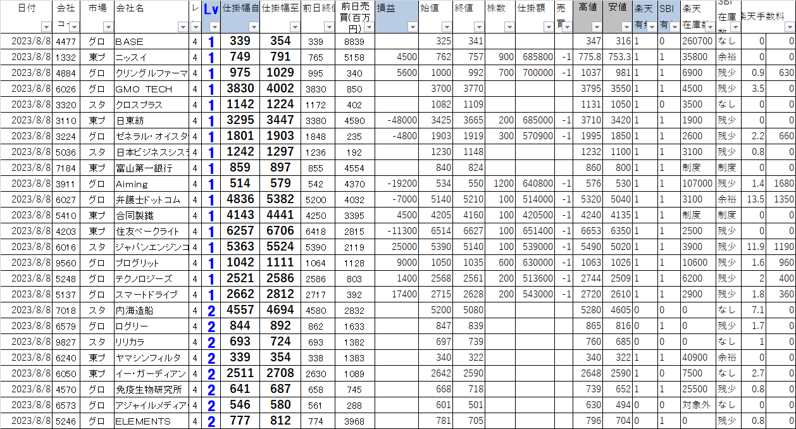Open the 会社名 column filter dropdown

pyautogui.click(x=183, y=27)
